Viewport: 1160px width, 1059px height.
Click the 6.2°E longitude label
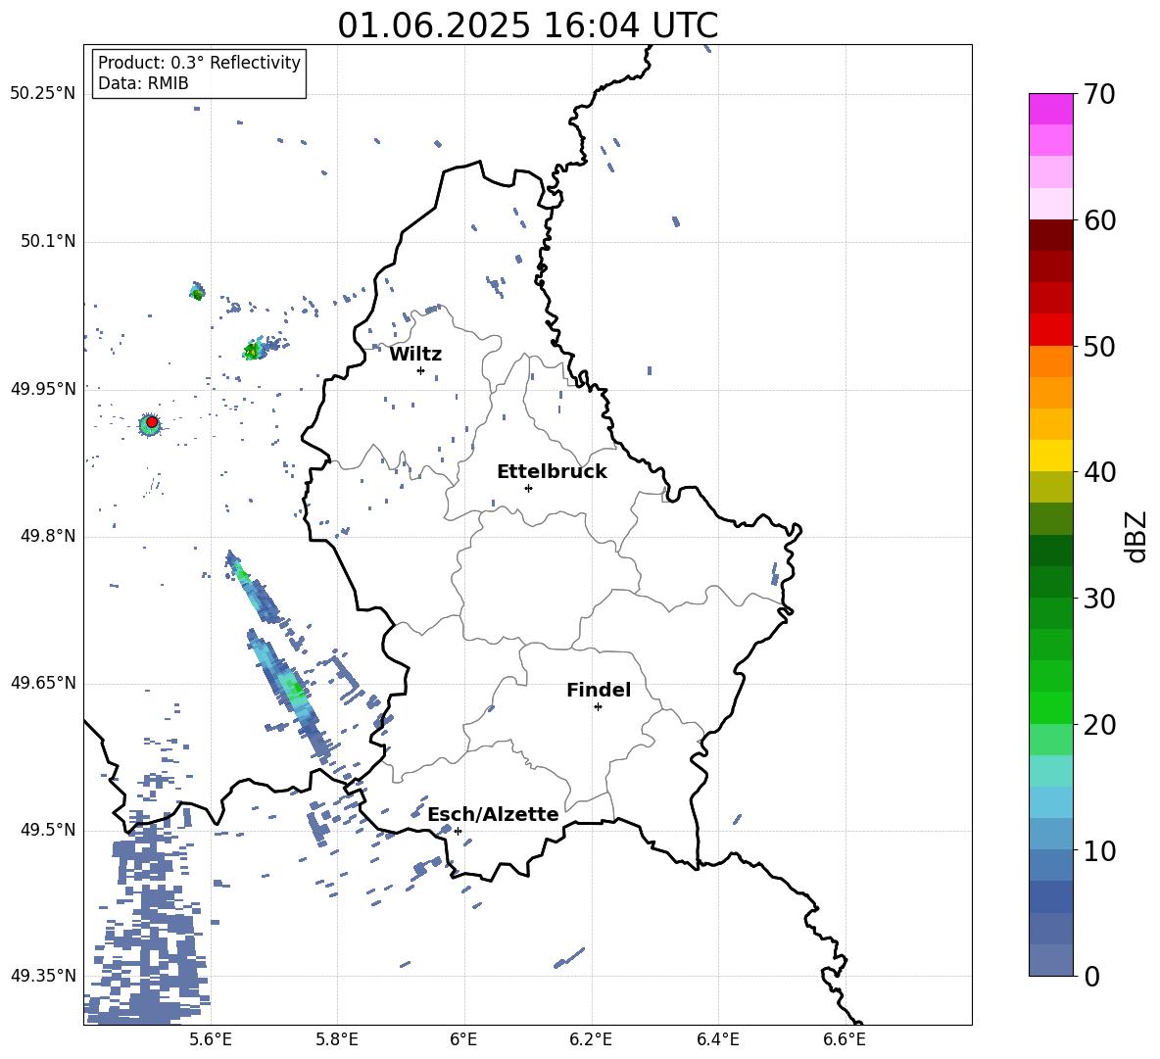click(591, 1039)
